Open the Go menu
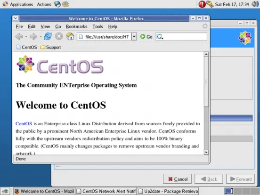The image size is (260, 195). (58, 27)
